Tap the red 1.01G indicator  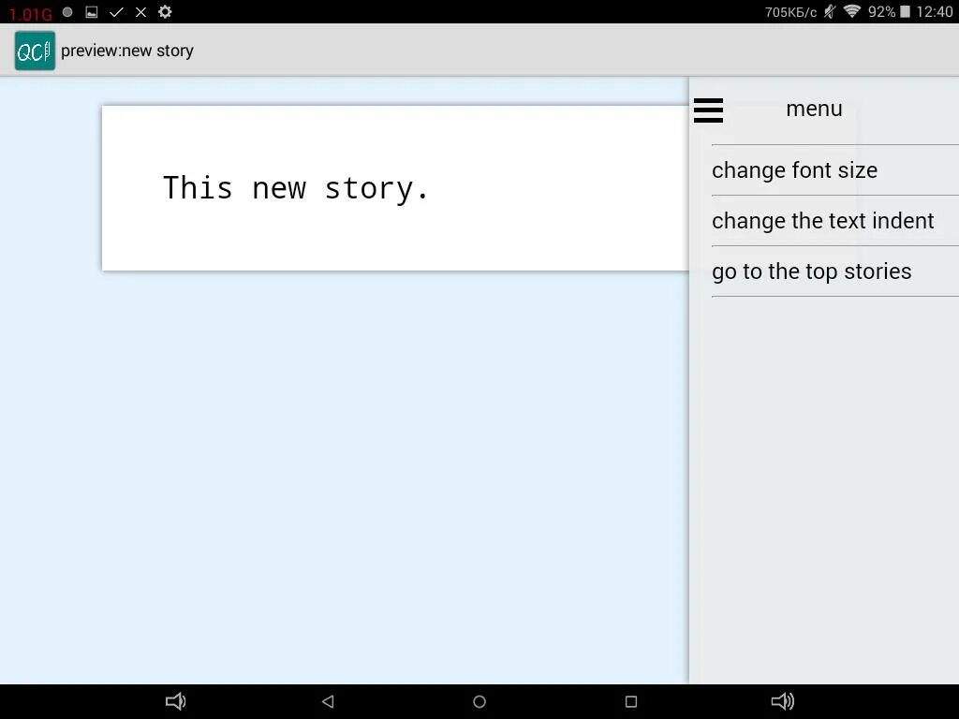tap(31, 13)
